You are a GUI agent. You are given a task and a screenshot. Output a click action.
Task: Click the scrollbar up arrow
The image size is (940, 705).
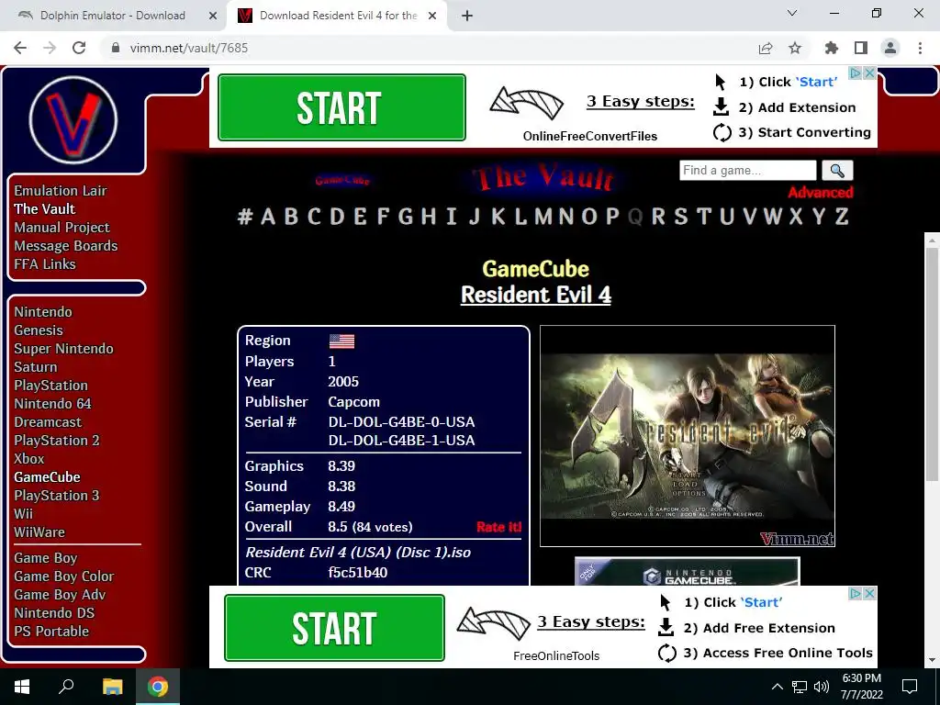tap(932, 240)
